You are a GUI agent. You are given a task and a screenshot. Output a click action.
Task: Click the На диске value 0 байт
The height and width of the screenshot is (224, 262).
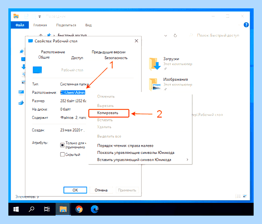(x=65, y=109)
